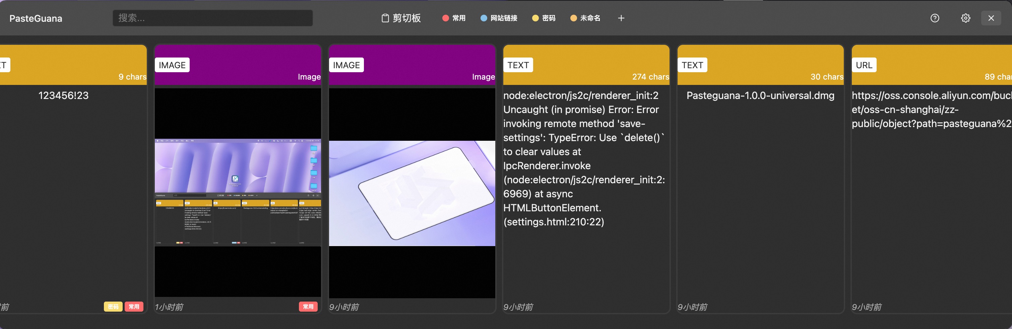Click 常用 tag on desktop screenshot card

pyautogui.click(x=308, y=306)
